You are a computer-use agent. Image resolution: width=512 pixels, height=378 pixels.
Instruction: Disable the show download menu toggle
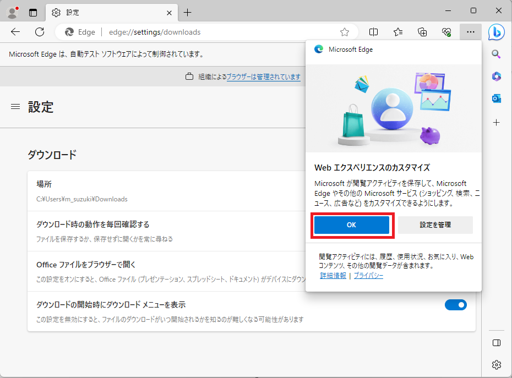pyautogui.click(x=455, y=304)
